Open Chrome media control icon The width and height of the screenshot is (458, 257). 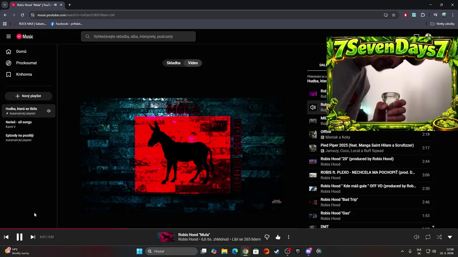[435, 15]
